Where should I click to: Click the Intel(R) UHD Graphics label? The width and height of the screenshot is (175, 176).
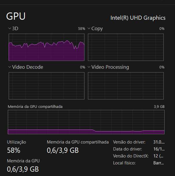pyautogui.click(x=138, y=18)
